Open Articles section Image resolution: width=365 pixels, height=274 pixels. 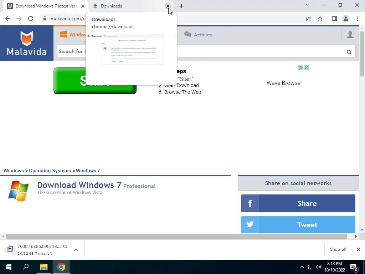coord(198,35)
